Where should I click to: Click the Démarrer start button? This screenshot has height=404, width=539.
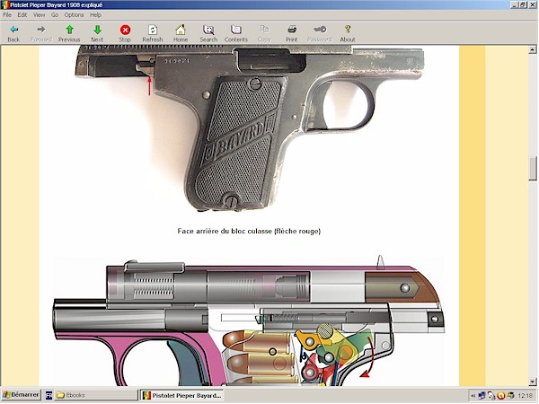pyautogui.click(x=21, y=395)
